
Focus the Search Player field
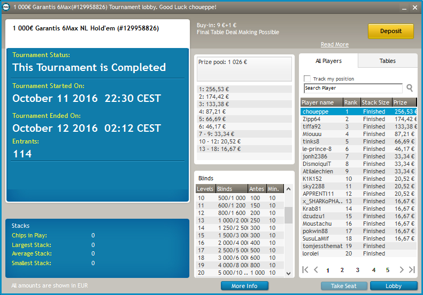[x=353, y=88]
